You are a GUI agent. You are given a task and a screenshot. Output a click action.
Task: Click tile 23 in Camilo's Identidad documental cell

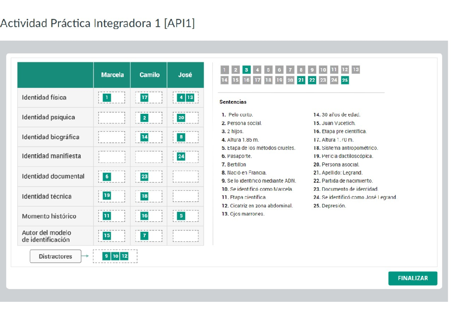pyautogui.click(x=144, y=176)
